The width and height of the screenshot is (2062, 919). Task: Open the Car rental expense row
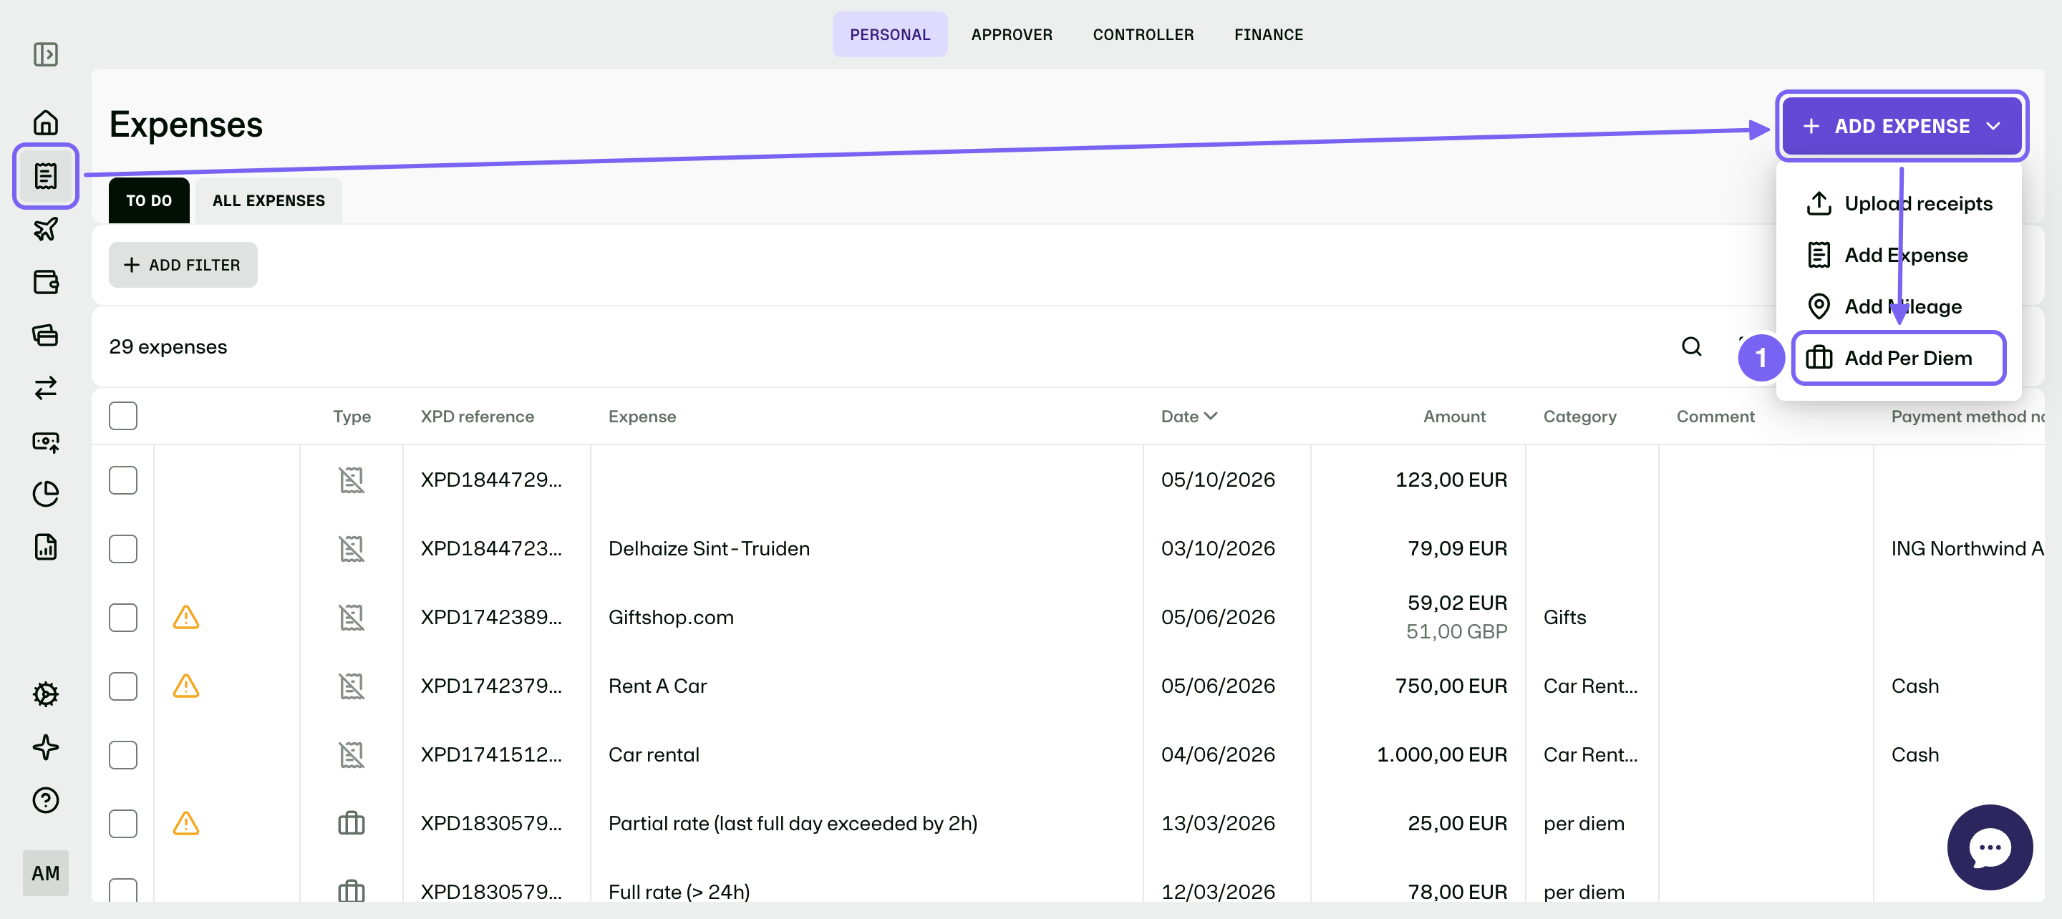pos(1068,755)
